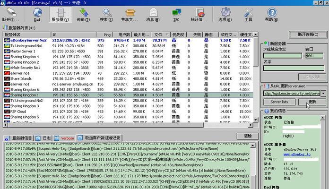Open the Statistics toolbar icon

200,12
